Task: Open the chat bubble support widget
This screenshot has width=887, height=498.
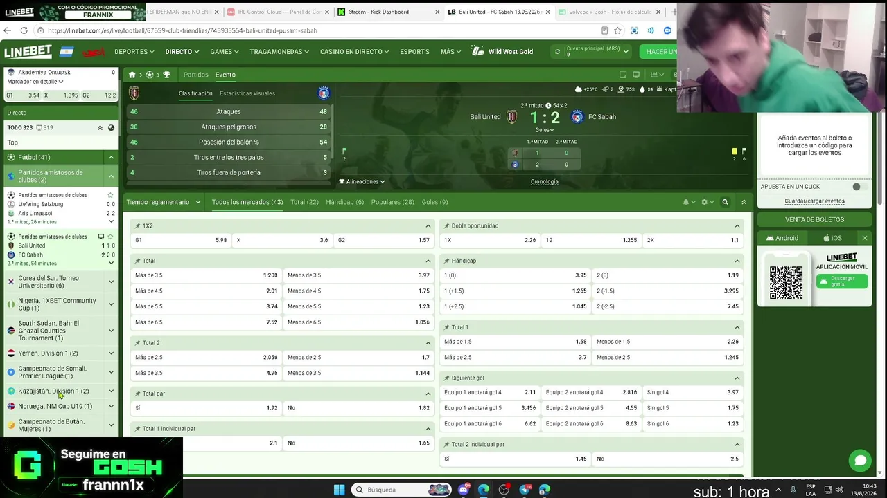Action: [860, 460]
